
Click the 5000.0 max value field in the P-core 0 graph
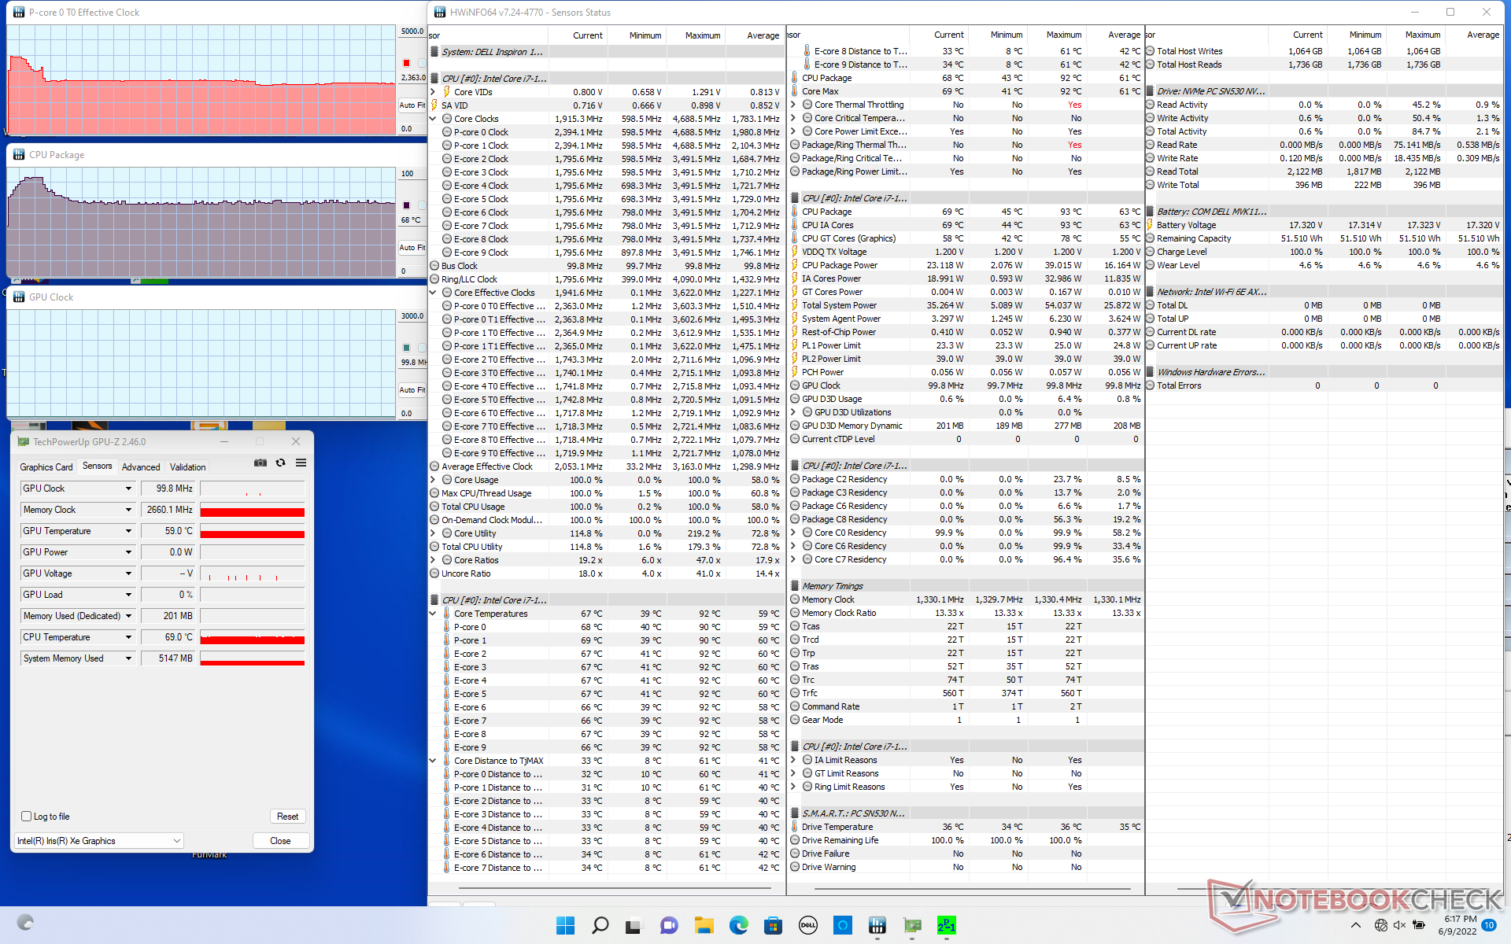412,31
